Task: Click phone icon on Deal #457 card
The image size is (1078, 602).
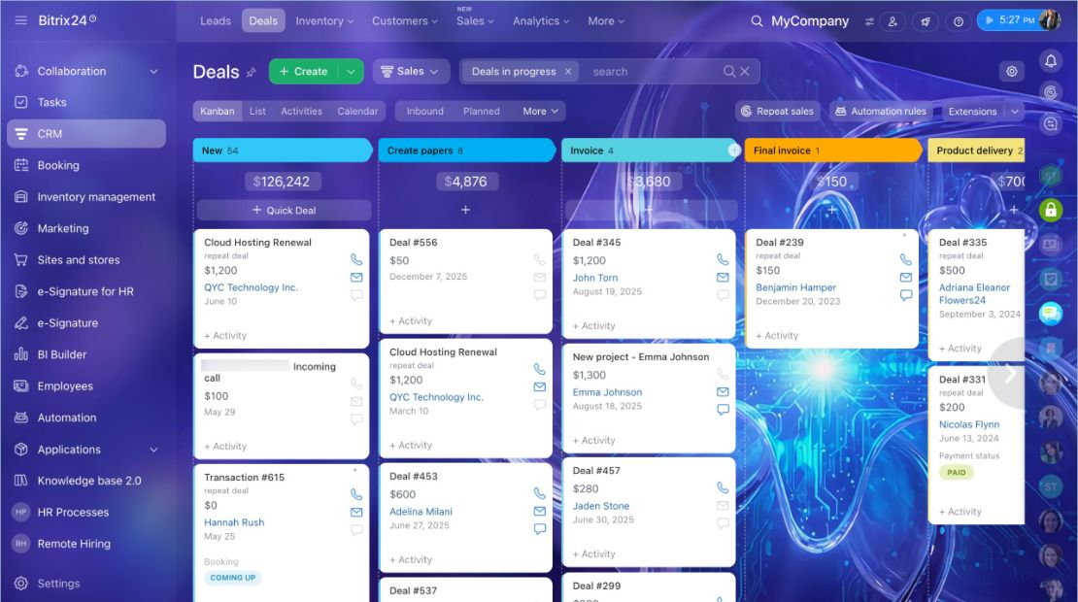Action: (723, 488)
